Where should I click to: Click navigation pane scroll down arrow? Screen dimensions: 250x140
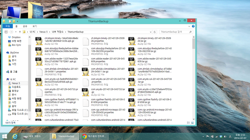(29, 119)
